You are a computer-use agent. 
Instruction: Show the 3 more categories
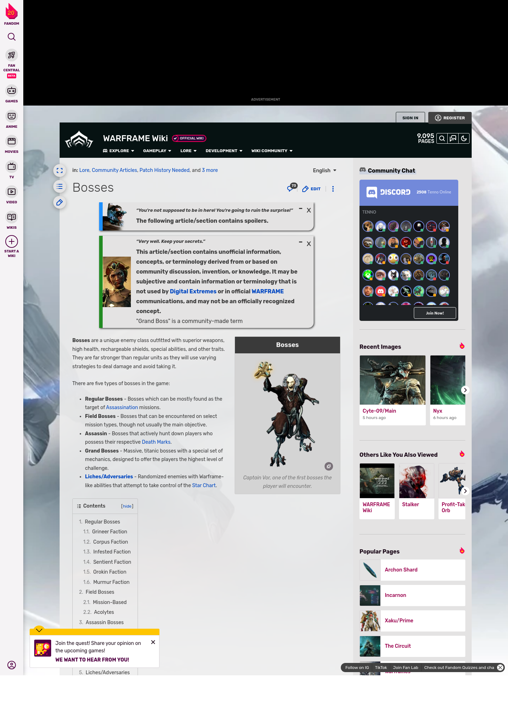pos(210,170)
